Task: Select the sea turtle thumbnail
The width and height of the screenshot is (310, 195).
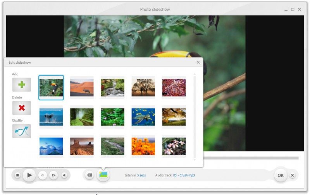Action: [143, 117]
